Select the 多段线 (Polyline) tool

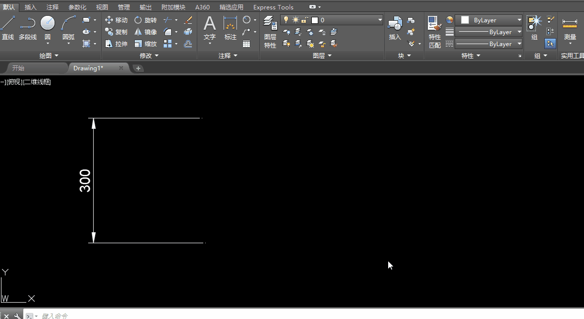(x=28, y=27)
